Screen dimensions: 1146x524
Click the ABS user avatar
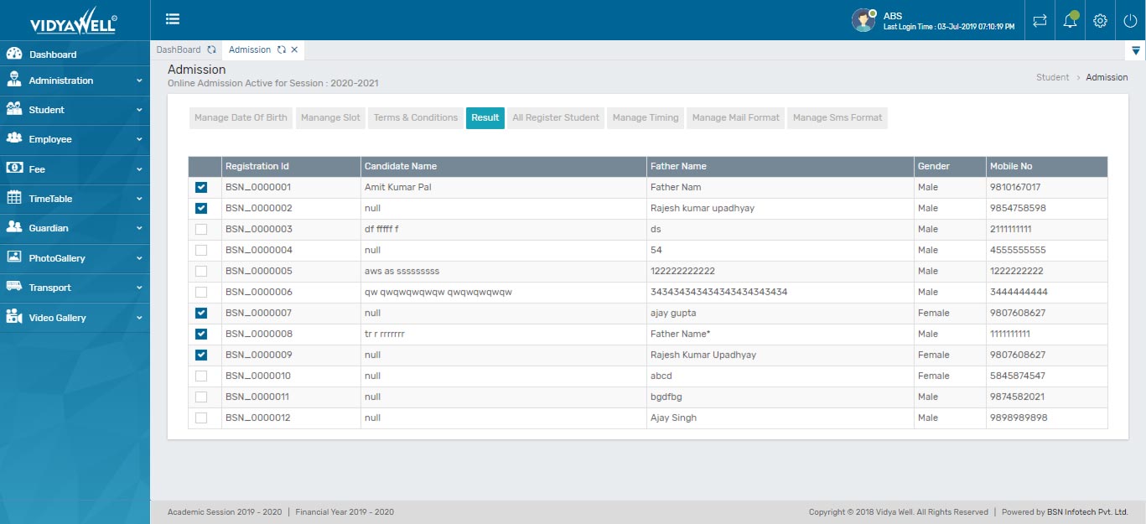863,20
